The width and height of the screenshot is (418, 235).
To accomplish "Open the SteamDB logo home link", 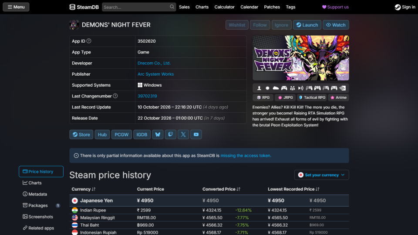I will [x=84, y=7].
